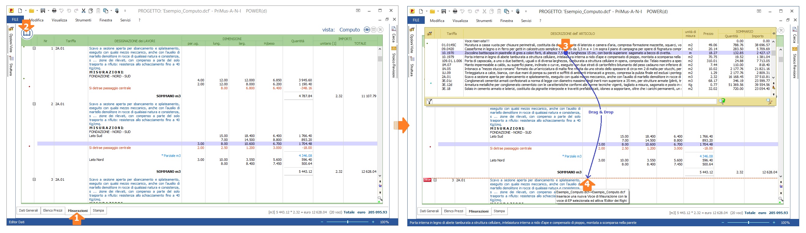Open the Save icon dropdown arrow in the right window
The width and height of the screenshot is (806, 233).
[449, 12]
